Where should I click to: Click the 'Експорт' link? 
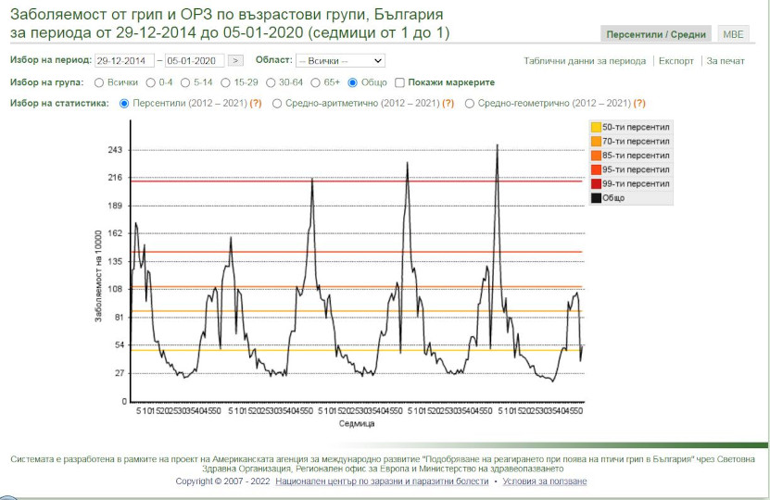(x=676, y=61)
